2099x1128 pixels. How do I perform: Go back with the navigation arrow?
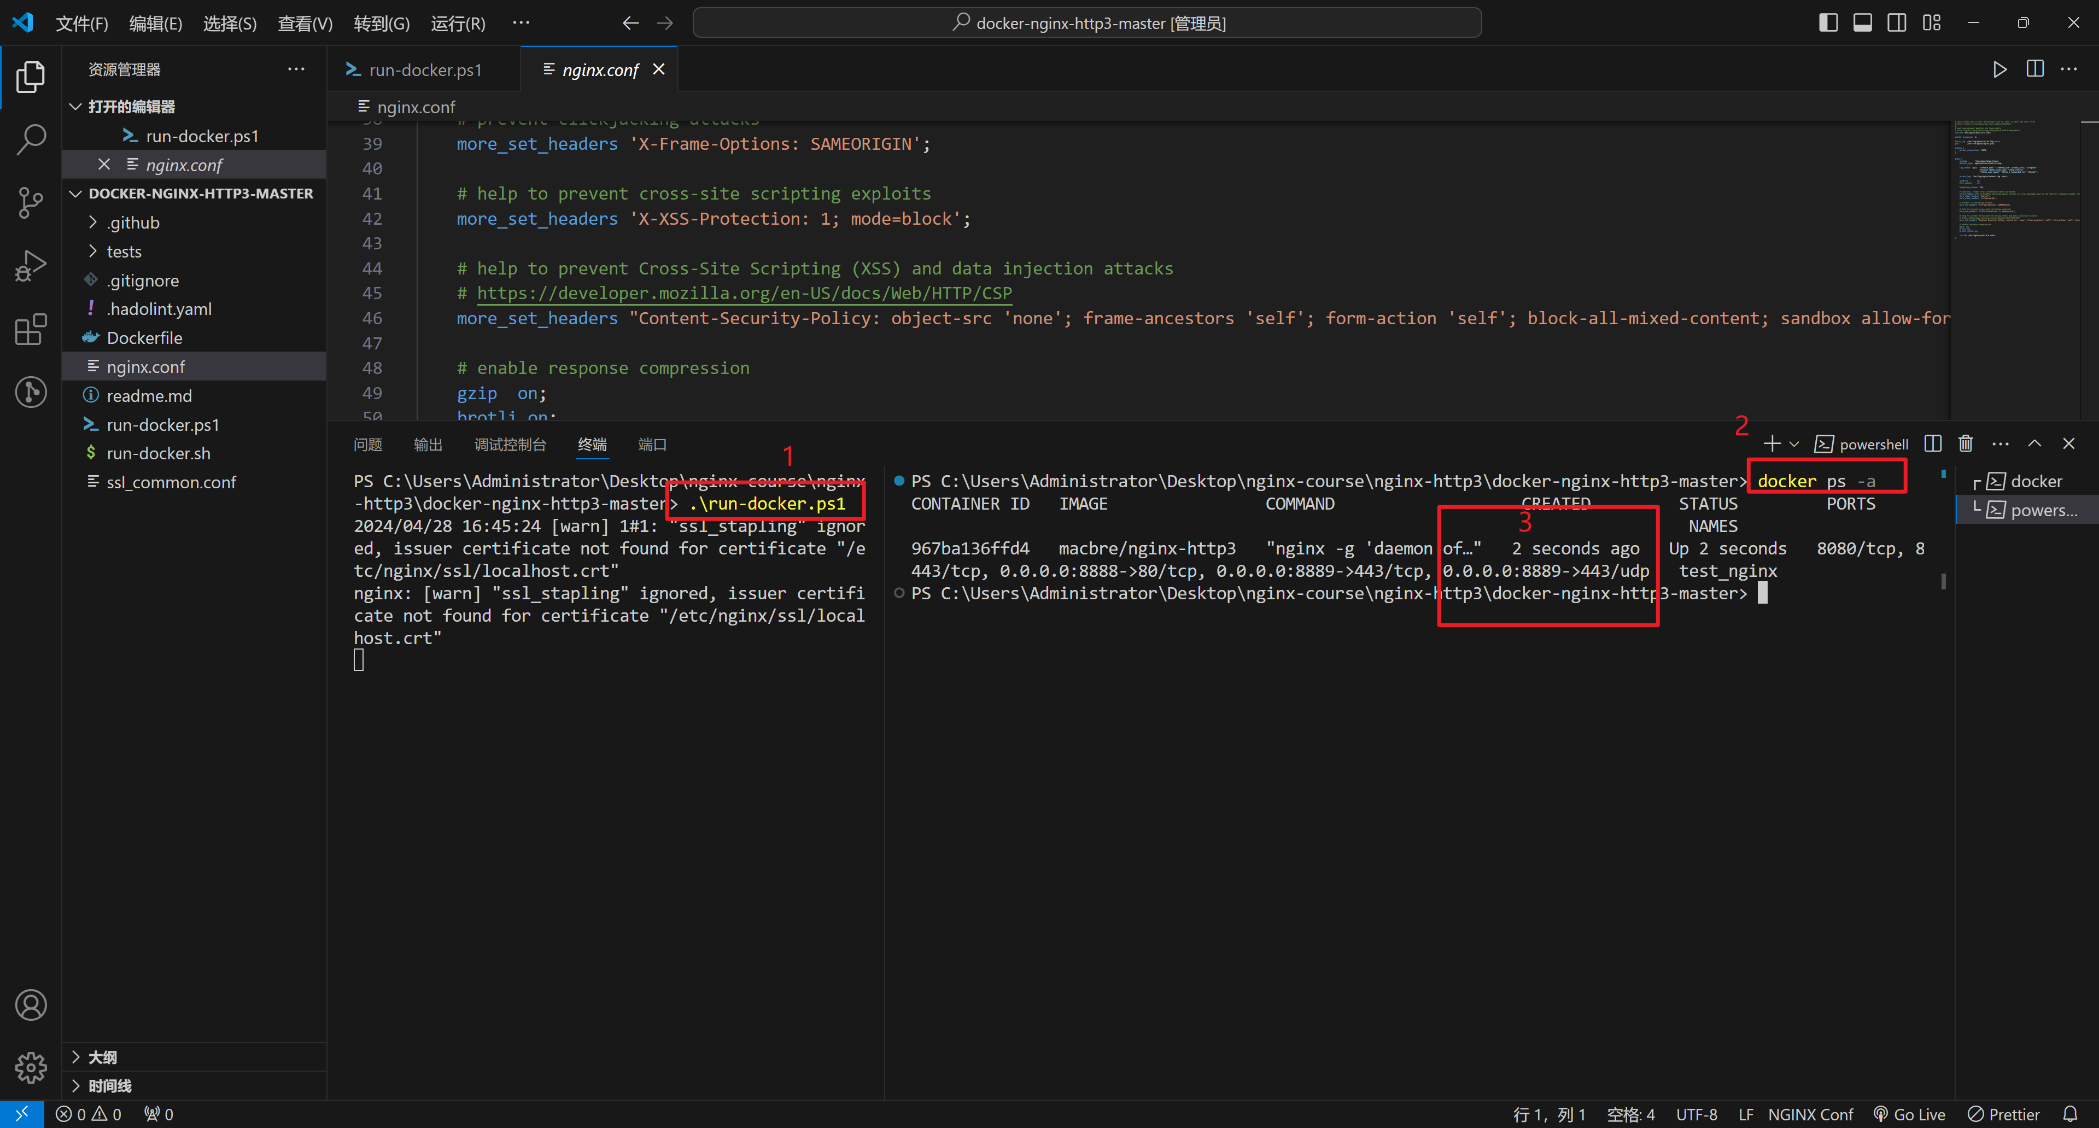click(x=630, y=23)
